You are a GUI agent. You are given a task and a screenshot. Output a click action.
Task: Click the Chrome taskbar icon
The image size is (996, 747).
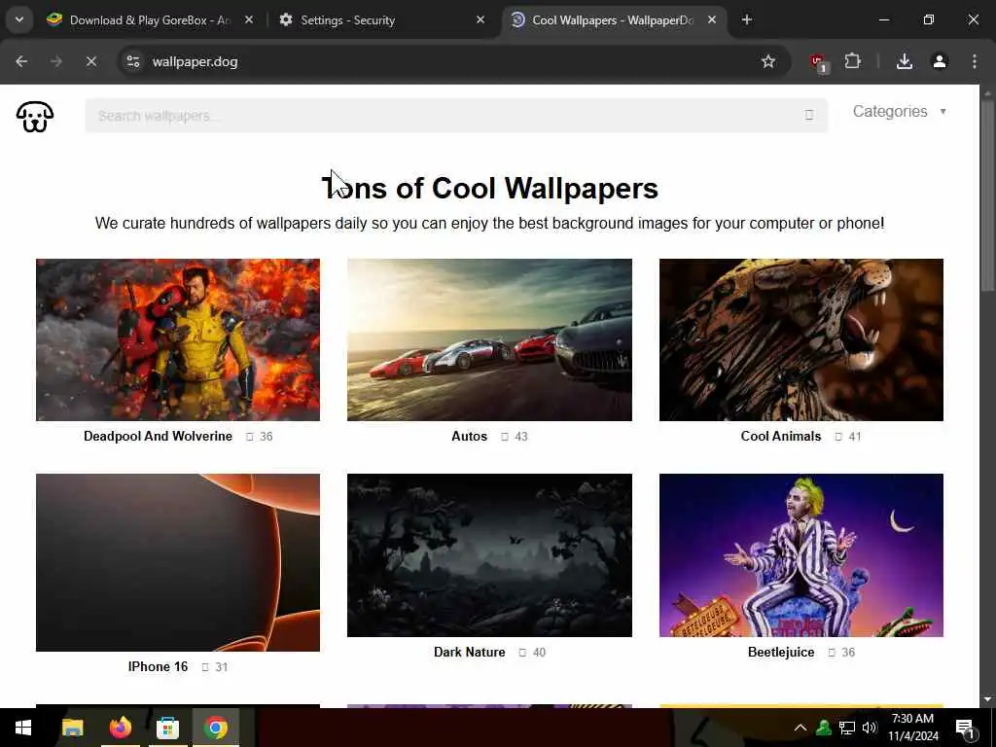click(x=216, y=728)
